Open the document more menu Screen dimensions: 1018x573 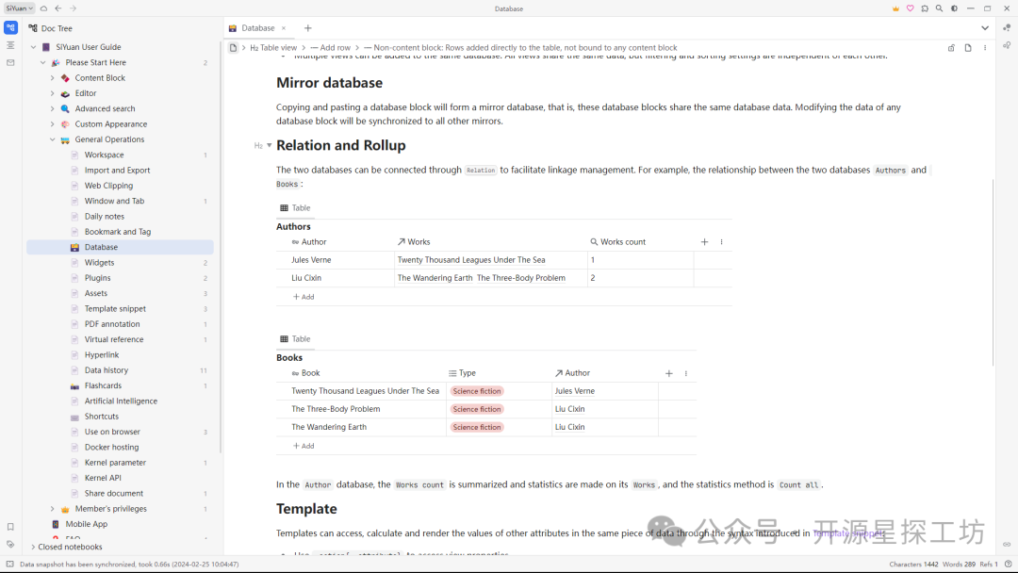coord(985,48)
